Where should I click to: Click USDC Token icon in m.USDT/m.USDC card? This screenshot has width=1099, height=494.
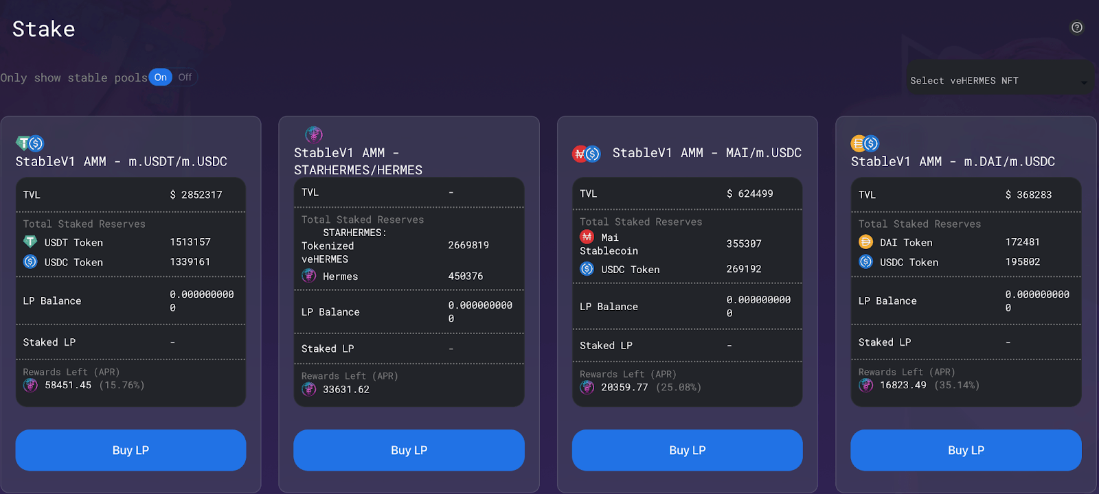coord(30,261)
